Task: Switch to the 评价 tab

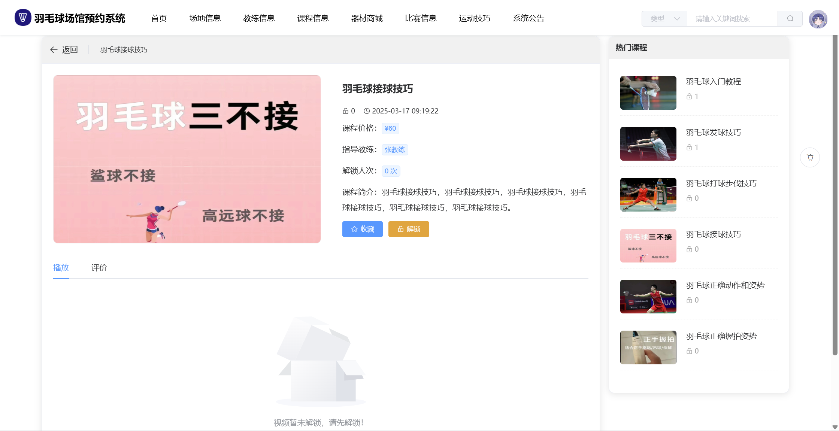Action: (99, 268)
